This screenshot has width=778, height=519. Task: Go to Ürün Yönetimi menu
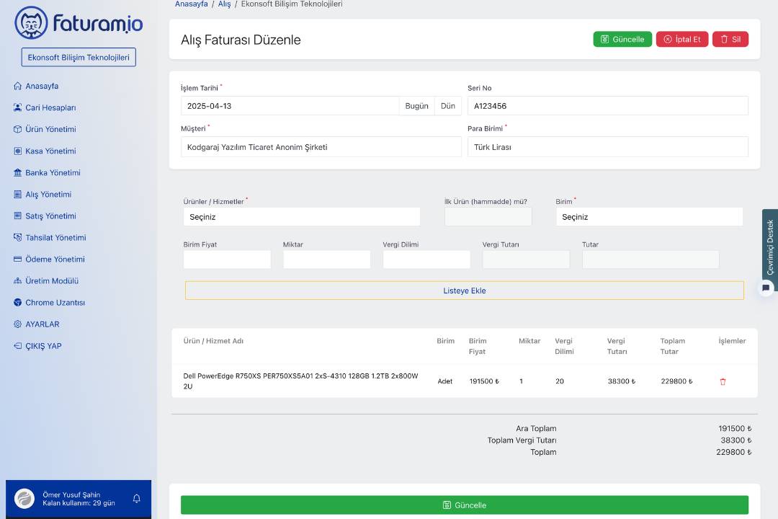[x=50, y=129]
